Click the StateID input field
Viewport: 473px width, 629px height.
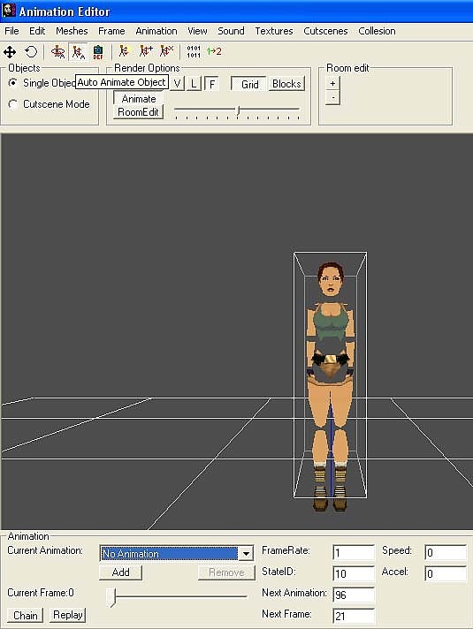(354, 573)
